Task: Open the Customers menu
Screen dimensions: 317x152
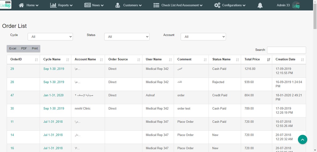Action: tap(128, 5)
